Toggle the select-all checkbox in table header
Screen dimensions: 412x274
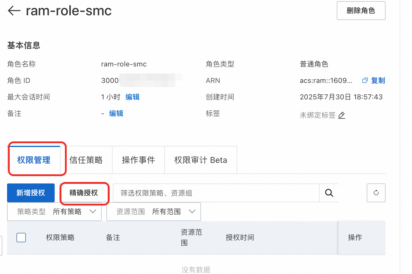[21, 238]
